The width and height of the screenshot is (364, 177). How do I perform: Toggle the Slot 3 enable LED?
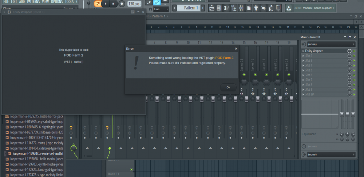[354, 61]
